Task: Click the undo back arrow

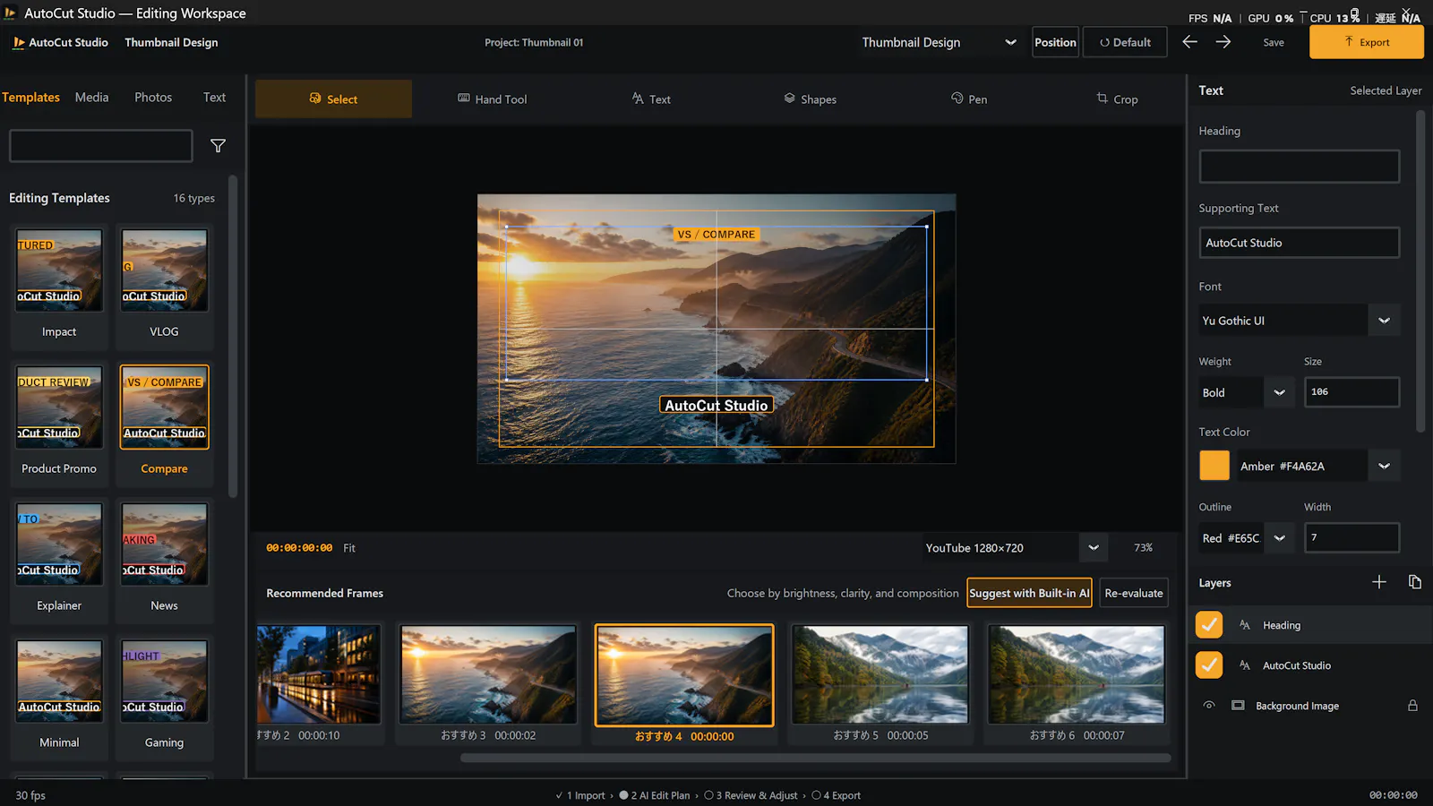Action: click(x=1189, y=42)
